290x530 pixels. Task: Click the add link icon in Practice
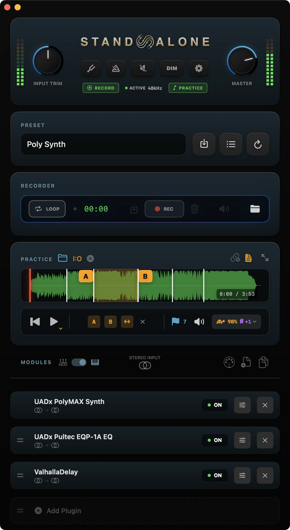point(235,258)
